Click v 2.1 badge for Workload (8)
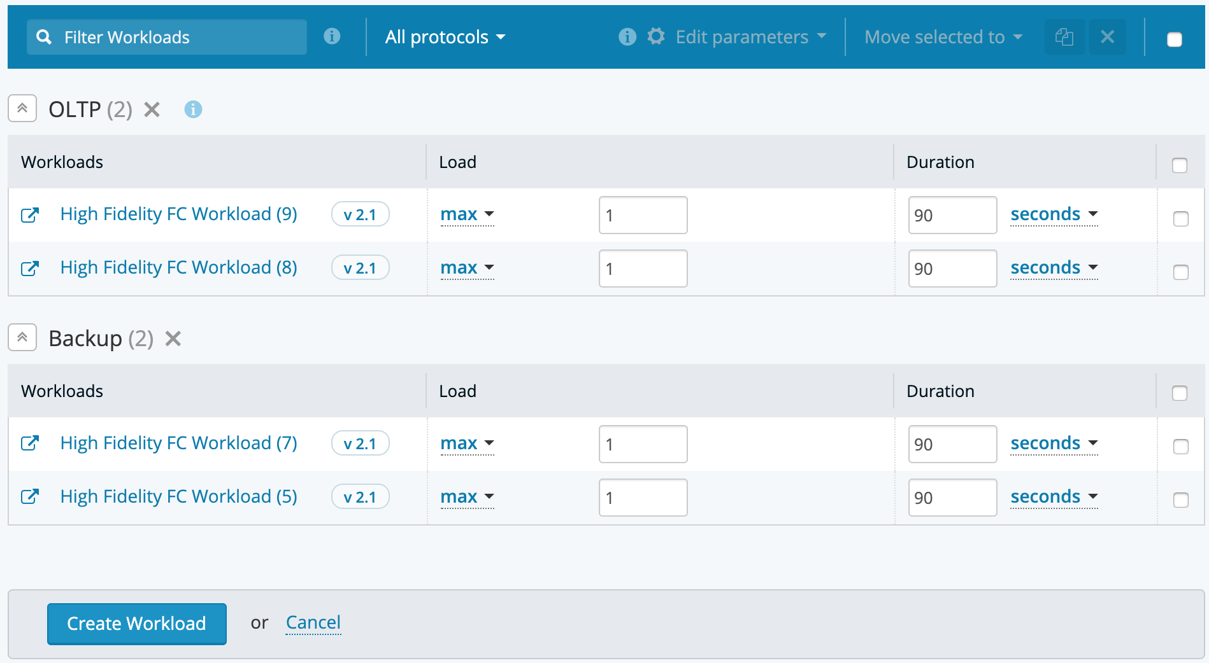 click(360, 268)
